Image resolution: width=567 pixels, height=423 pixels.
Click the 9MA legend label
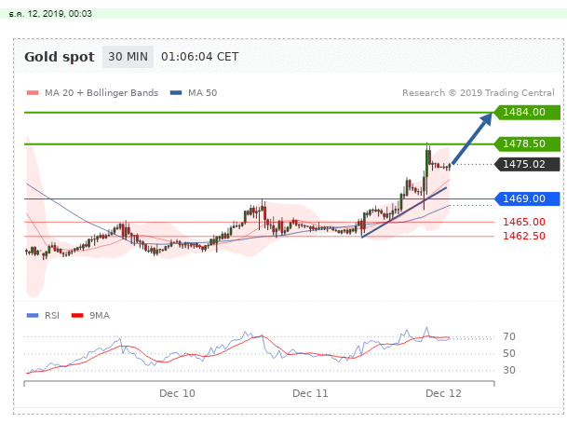pos(100,316)
